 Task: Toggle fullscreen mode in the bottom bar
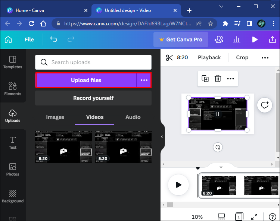[254, 217]
